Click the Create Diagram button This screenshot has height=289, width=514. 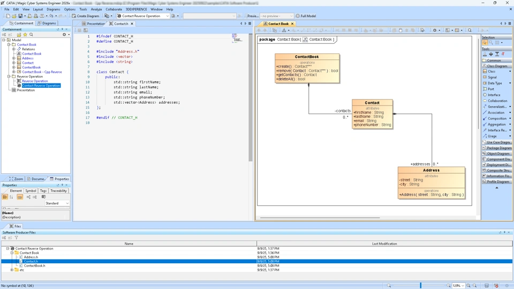click(x=86, y=16)
